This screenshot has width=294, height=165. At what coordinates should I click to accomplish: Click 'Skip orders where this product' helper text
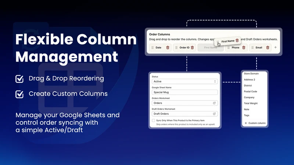[x=186, y=124]
